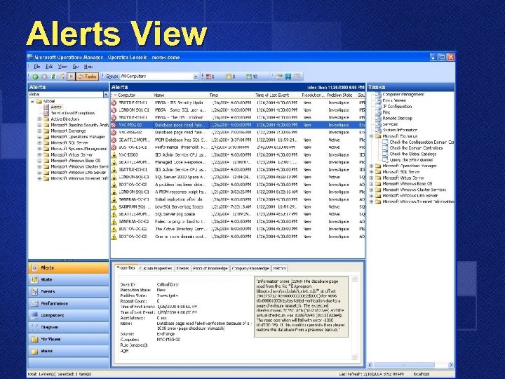Click the My Views pane icon
The image size is (505, 379).
tap(34, 340)
